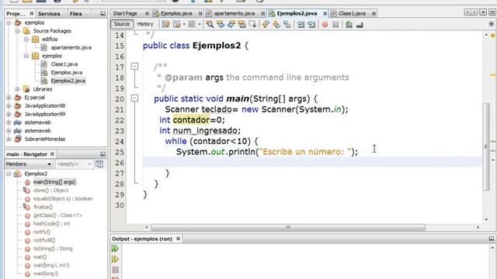Find next occurrence toolbar icon
Screen dimensions: 497x279
click(231, 24)
